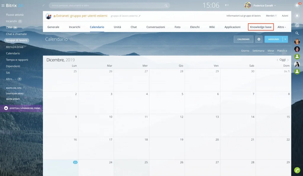Click the top search input field
The height and width of the screenshot is (176, 303).
[x=109, y=5]
